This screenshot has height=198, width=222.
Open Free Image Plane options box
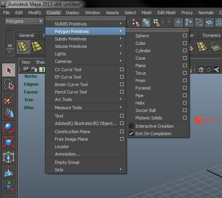122,139
